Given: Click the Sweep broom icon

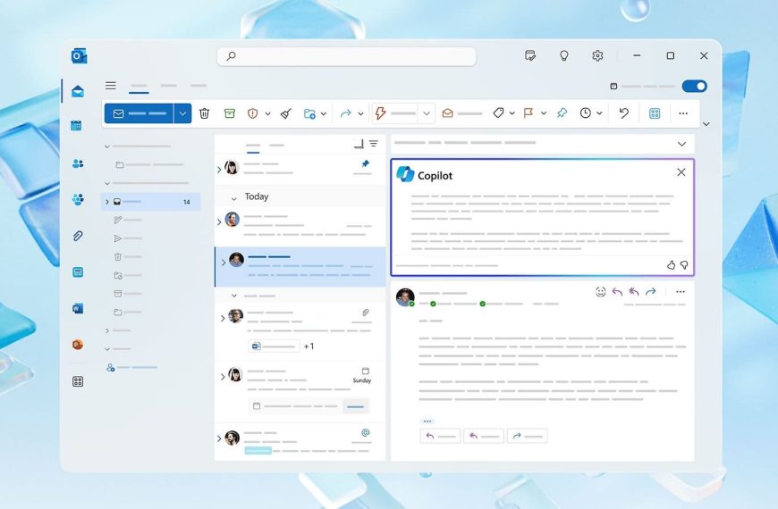Looking at the screenshot, I should (286, 113).
